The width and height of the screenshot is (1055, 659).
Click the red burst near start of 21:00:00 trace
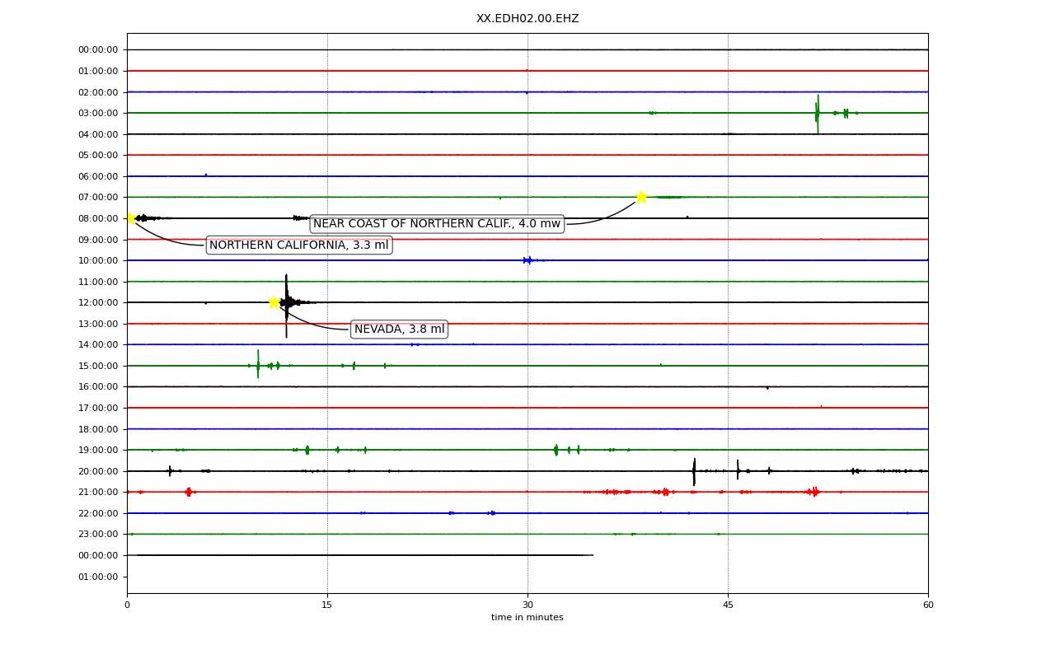[189, 492]
